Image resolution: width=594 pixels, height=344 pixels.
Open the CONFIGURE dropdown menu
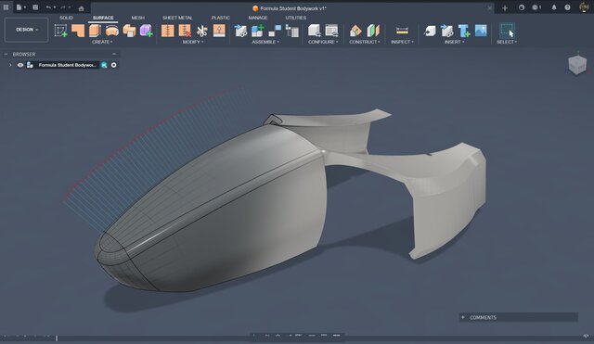point(323,42)
